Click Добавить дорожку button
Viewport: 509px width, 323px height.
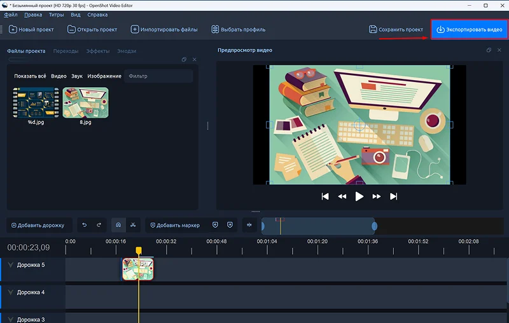pos(38,225)
